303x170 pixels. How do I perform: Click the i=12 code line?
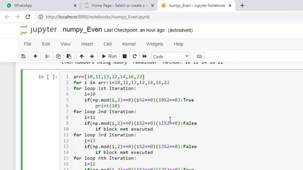coord(90,164)
